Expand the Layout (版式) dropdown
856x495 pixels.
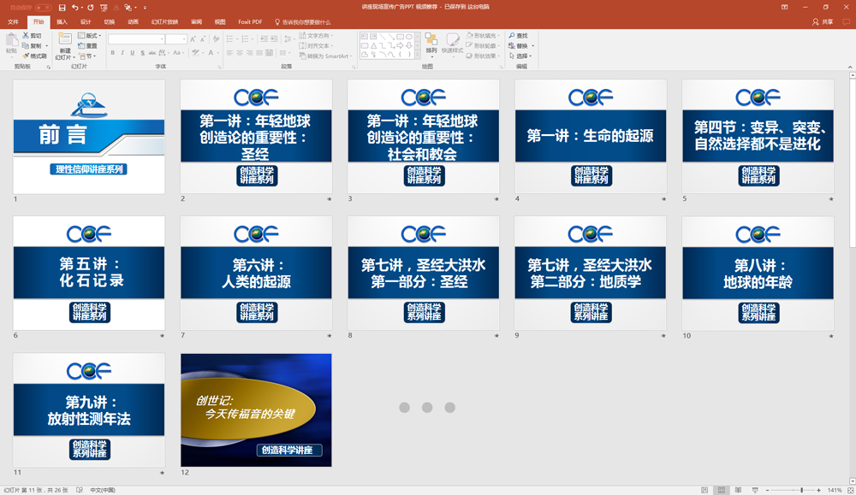point(91,36)
